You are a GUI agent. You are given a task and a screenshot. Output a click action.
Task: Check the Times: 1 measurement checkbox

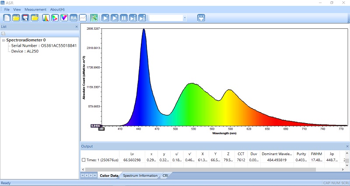coord(84,160)
